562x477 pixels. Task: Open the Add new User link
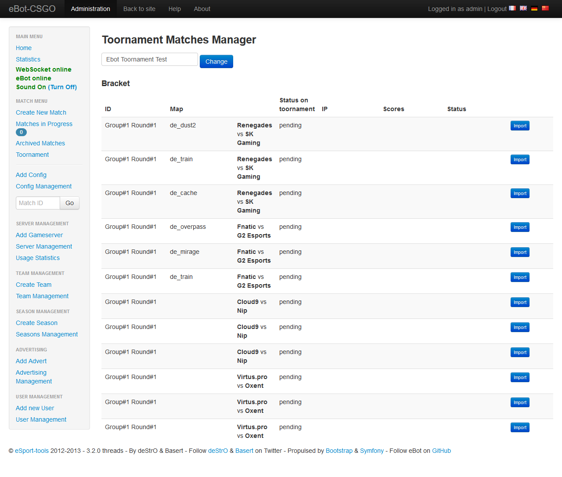(x=35, y=408)
